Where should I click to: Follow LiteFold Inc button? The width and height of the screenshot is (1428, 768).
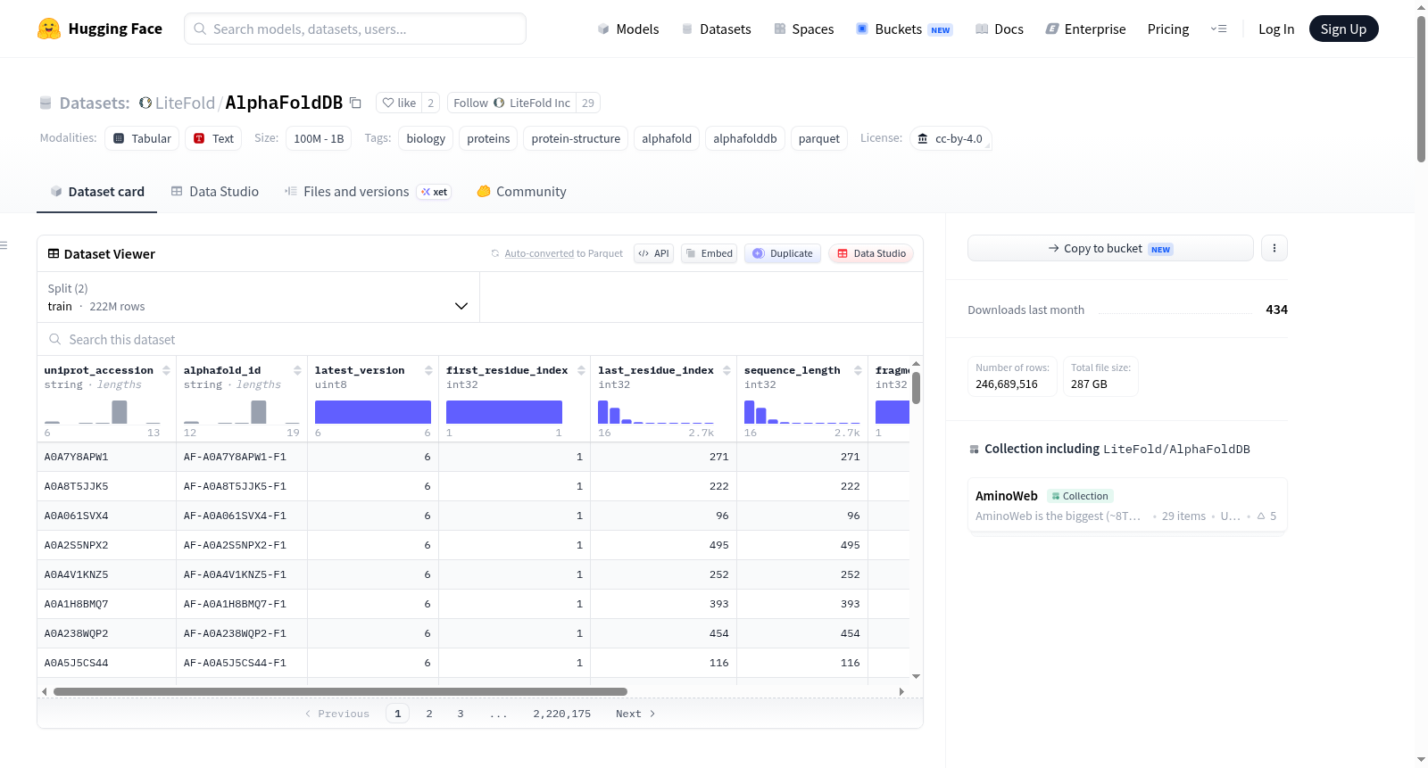click(x=511, y=103)
